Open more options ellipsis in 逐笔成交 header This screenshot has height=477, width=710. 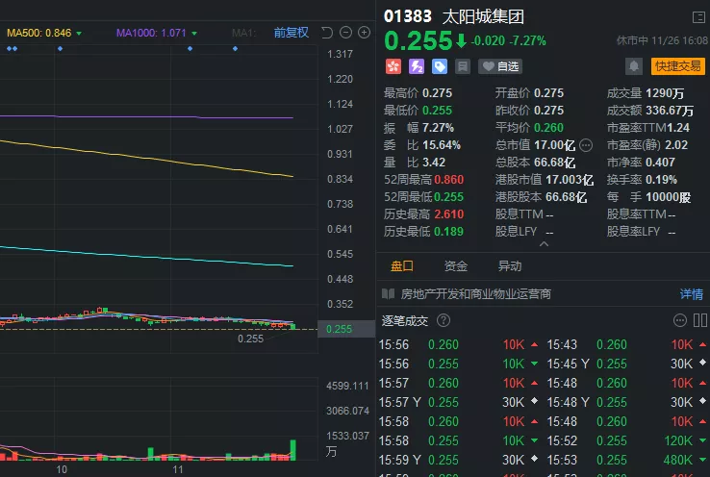[x=680, y=320]
